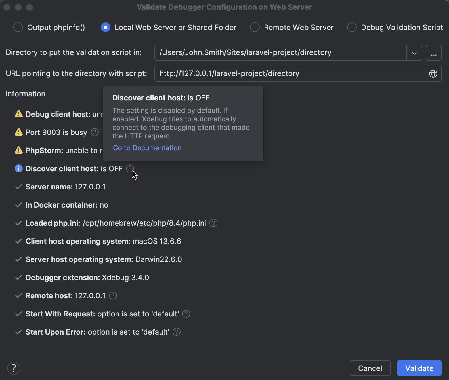
Task: Click help icon beside Start With Request
Action: (186, 314)
